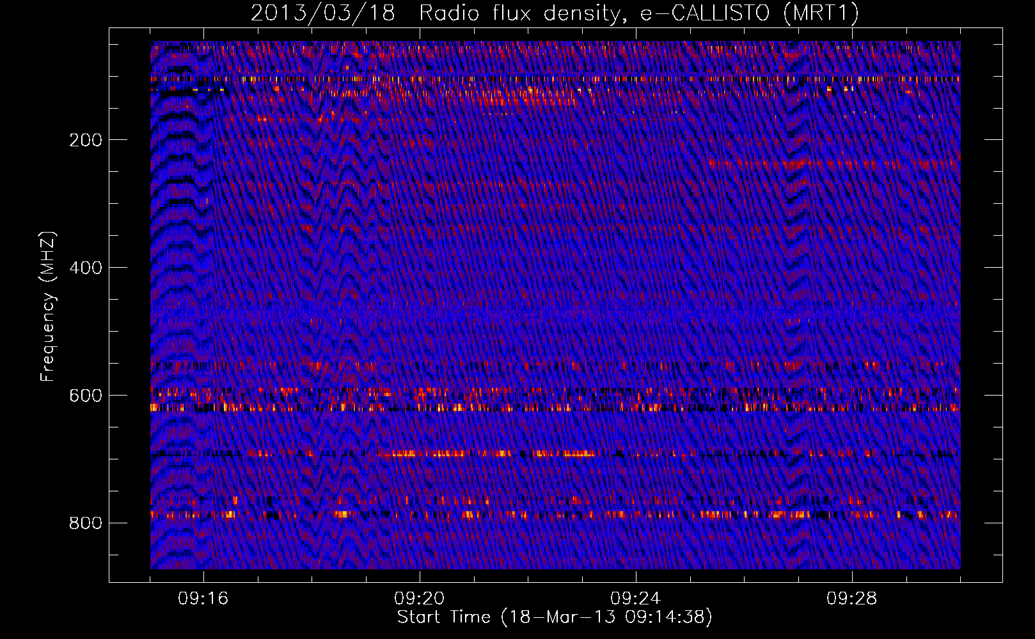Click the 800 frequency tick label

[86, 524]
